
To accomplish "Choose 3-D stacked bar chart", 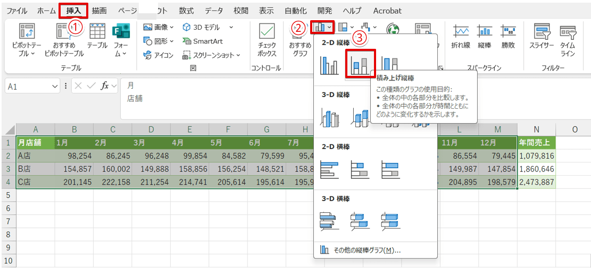I will [360, 221].
